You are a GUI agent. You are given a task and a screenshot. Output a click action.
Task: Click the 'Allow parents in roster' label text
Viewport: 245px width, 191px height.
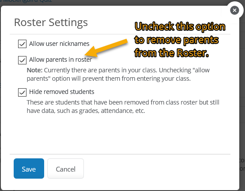pos(60,60)
